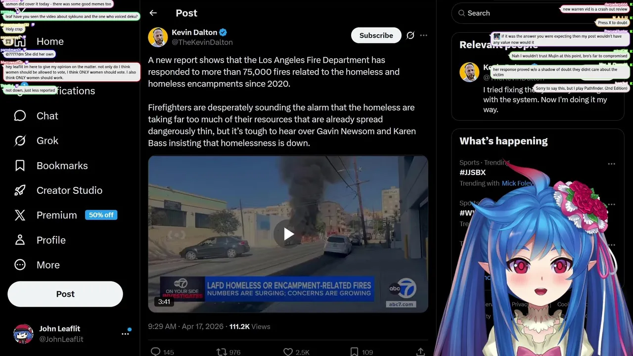The image size is (633, 356).
Task: Click the share icon under the post
Action: pyautogui.click(x=420, y=352)
